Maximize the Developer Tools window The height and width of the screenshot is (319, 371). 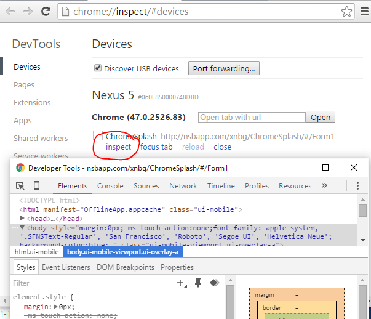[x=325, y=168]
